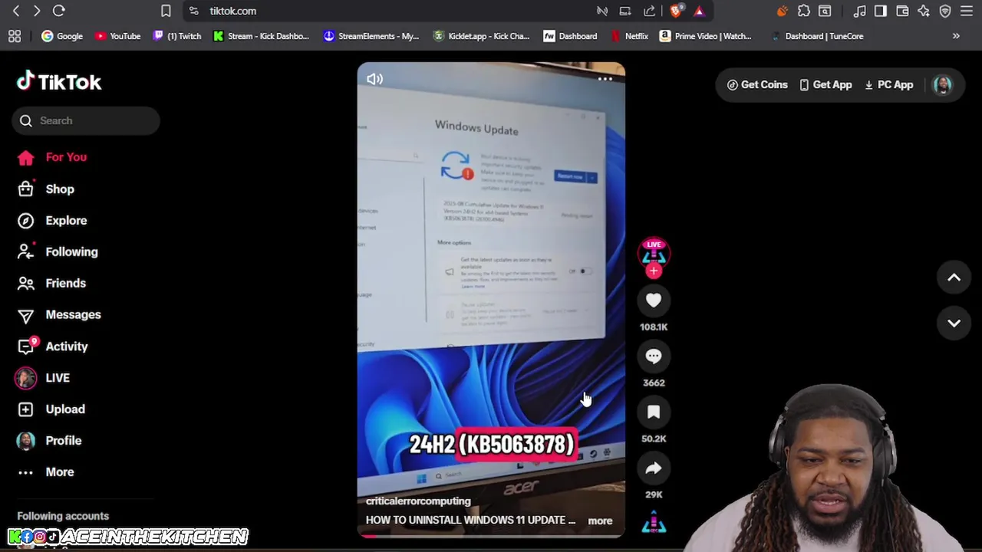Follow the creator with the plus badge
Image resolution: width=982 pixels, height=552 pixels.
[654, 271]
